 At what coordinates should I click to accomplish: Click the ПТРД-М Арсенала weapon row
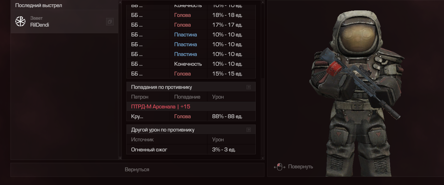(191, 107)
